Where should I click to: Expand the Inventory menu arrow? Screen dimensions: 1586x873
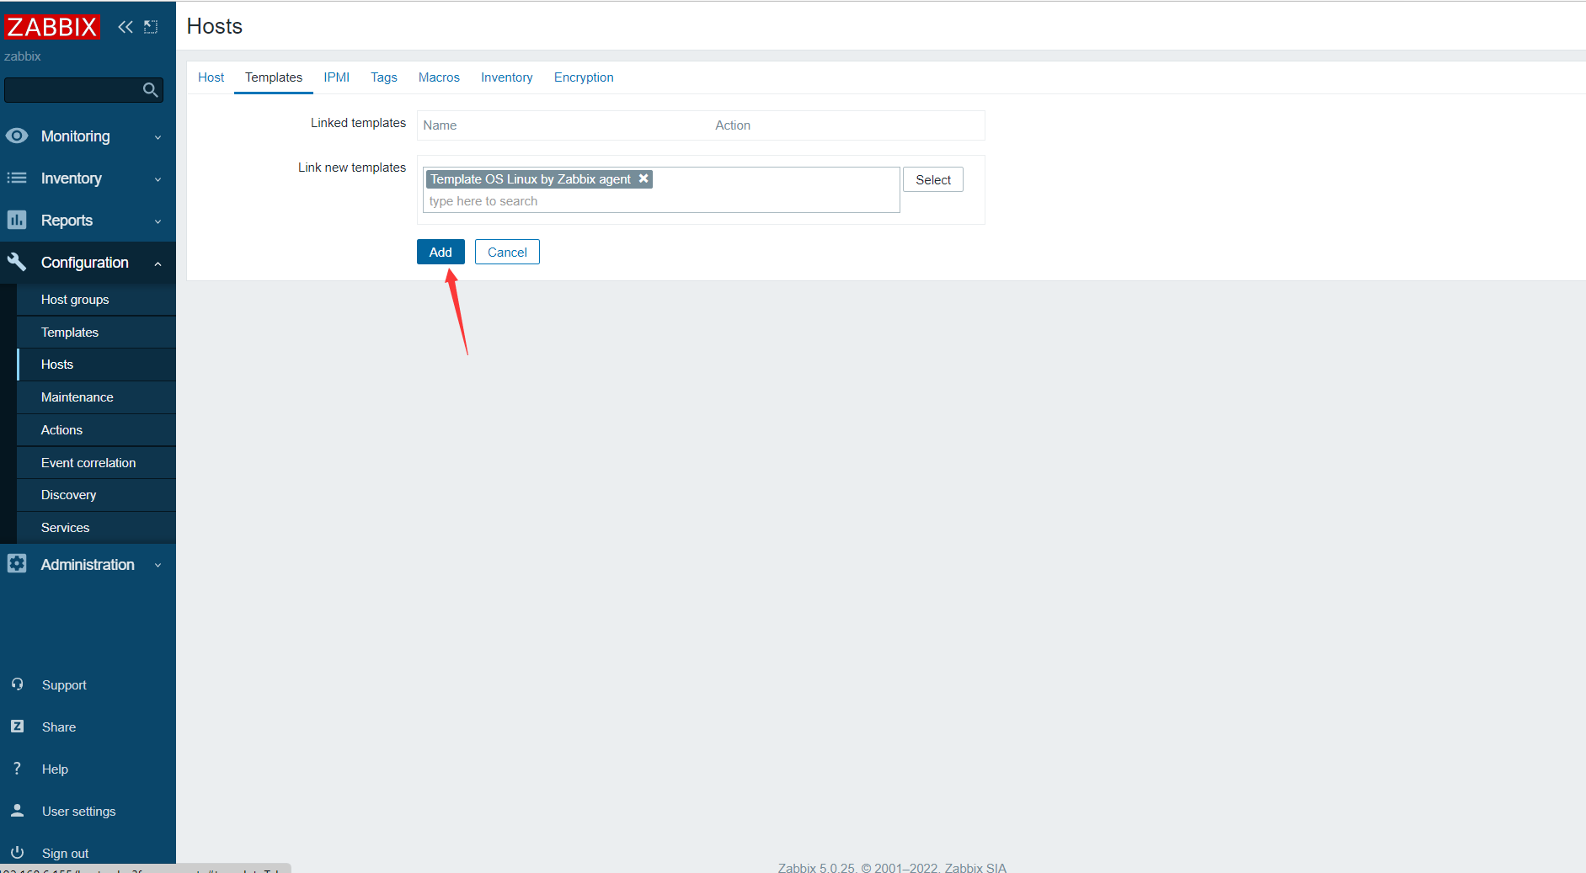[x=158, y=179]
